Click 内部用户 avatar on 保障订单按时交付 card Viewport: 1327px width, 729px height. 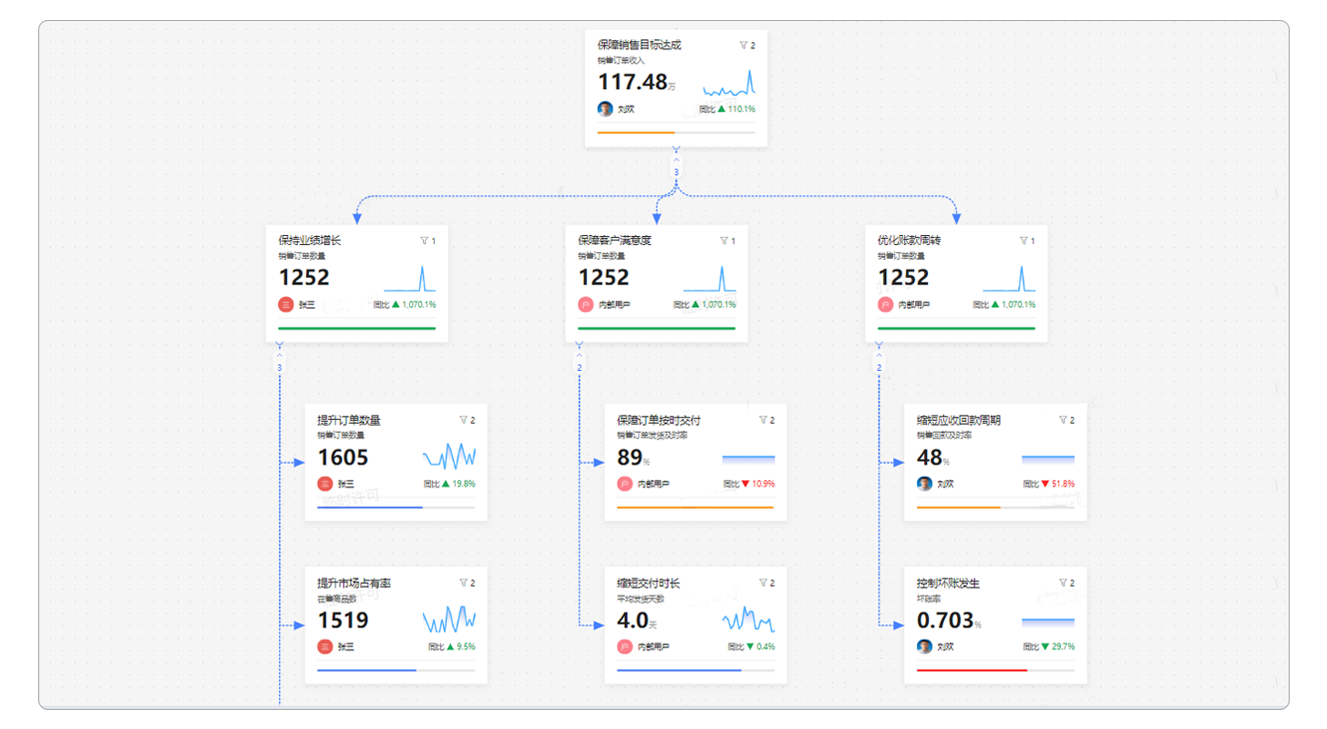click(624, 484)
